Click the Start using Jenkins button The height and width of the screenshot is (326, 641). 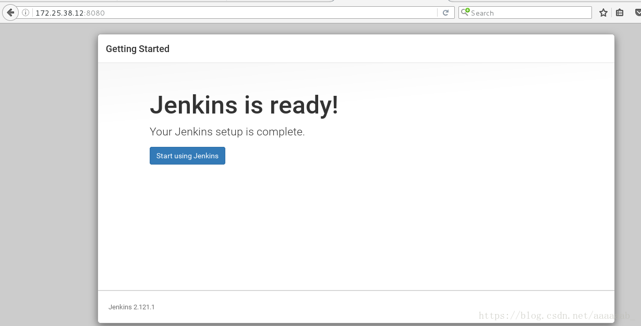(187, 156)
